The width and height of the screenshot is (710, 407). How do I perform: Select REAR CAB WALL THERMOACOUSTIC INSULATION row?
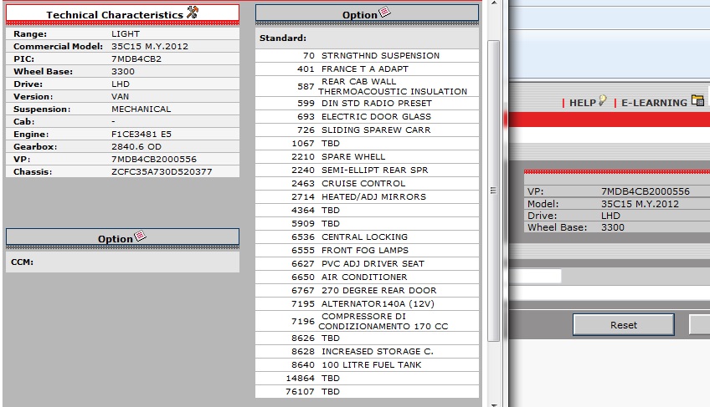(368, 86)
